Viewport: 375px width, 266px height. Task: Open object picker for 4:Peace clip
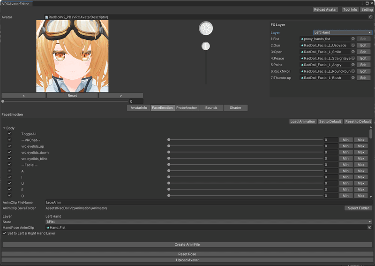[x=353, y=58]
